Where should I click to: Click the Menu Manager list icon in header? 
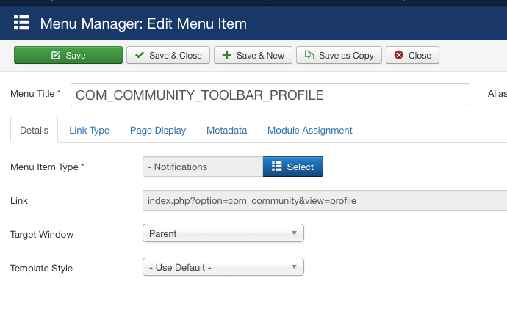point(21,23)
